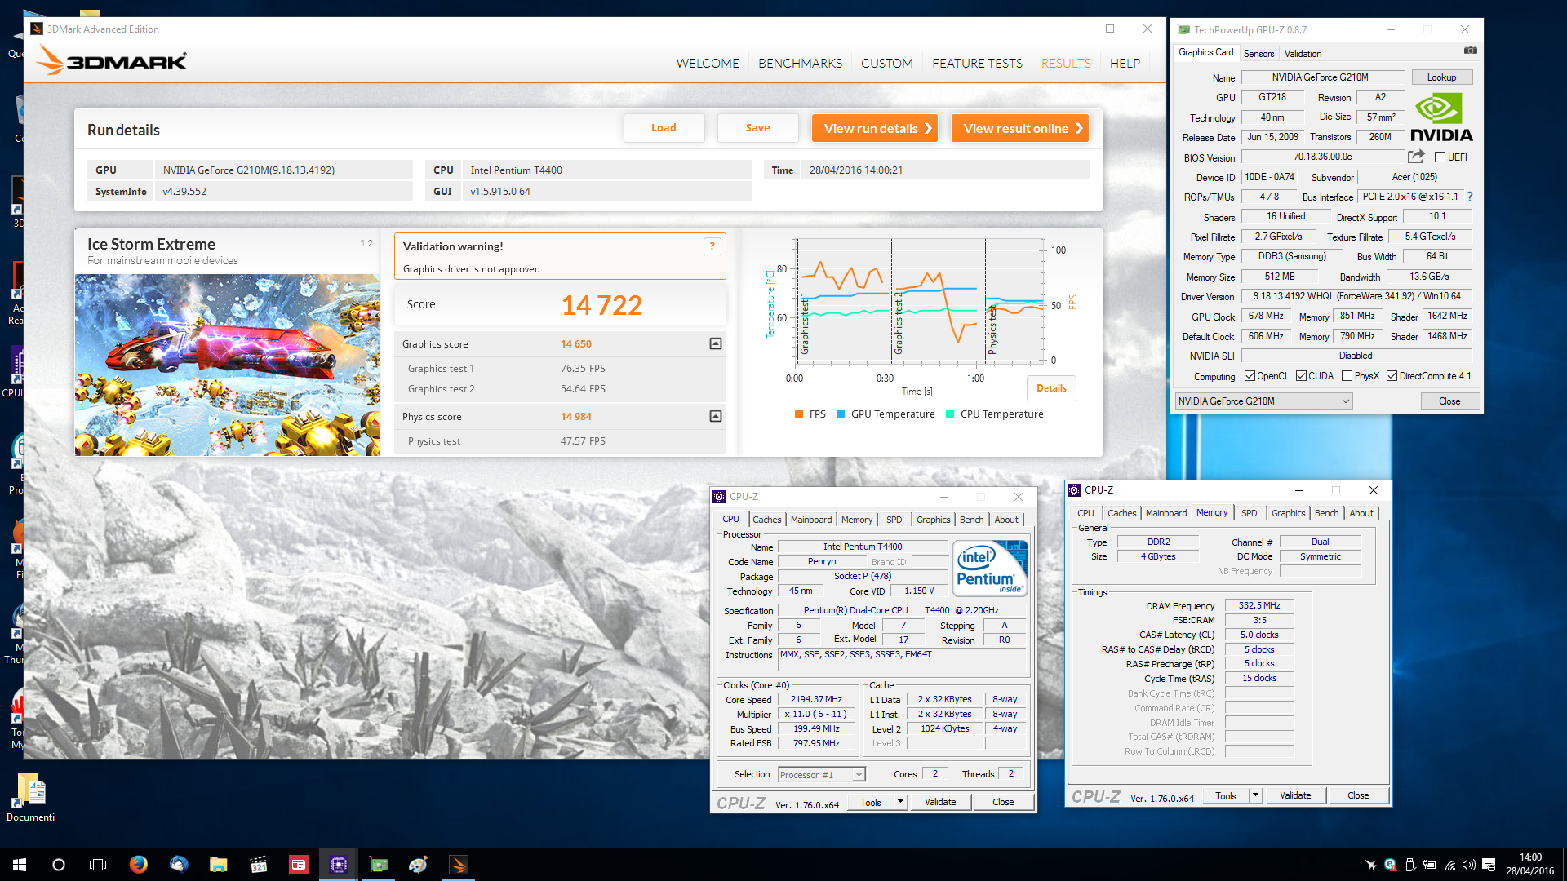1567x881 pixels.
Task: Open the Bench tab in CPU-Z CPU window
Action: point(971,520)
